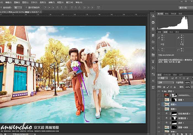Click the 基本功能 workspace button
Image resolution: width=193 pixels, height=135 pixels.
[184, 7]
